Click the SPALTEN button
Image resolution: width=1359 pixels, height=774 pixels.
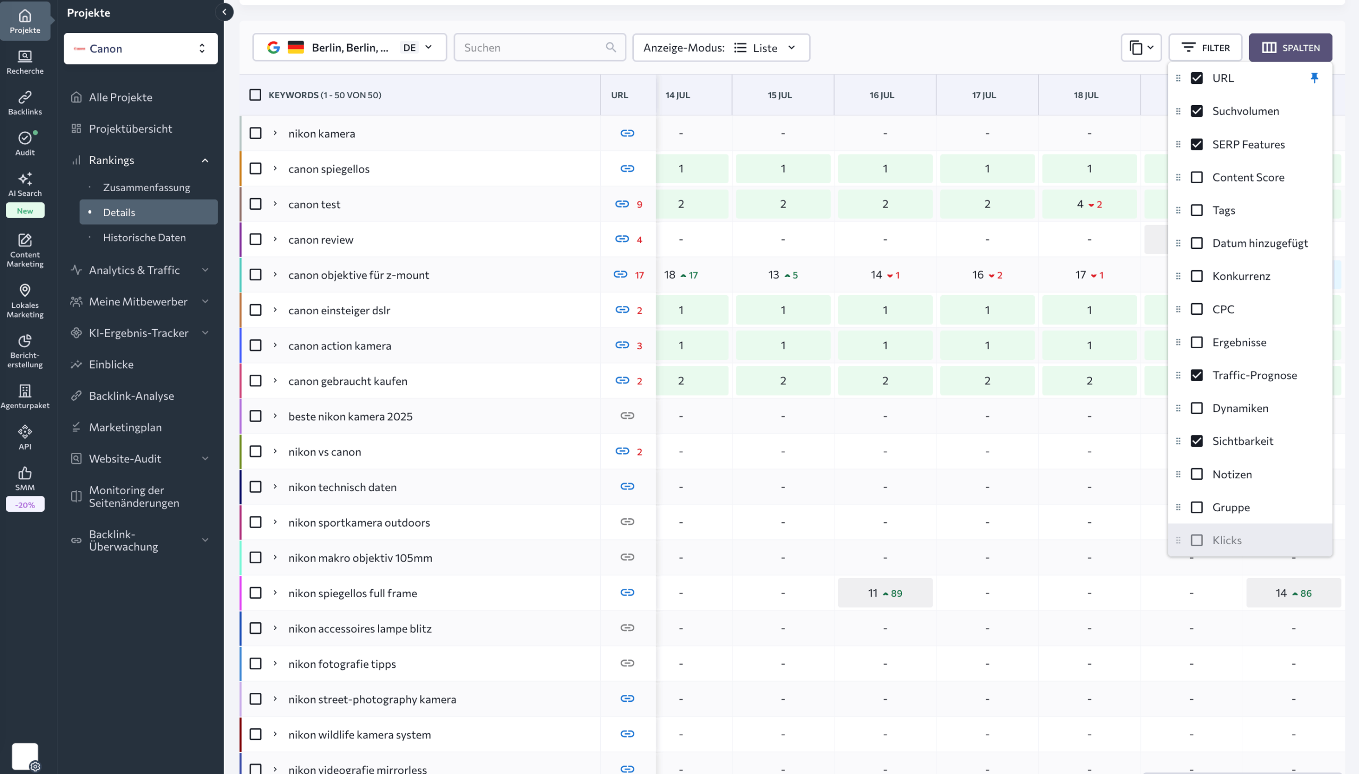point(1291,48)
